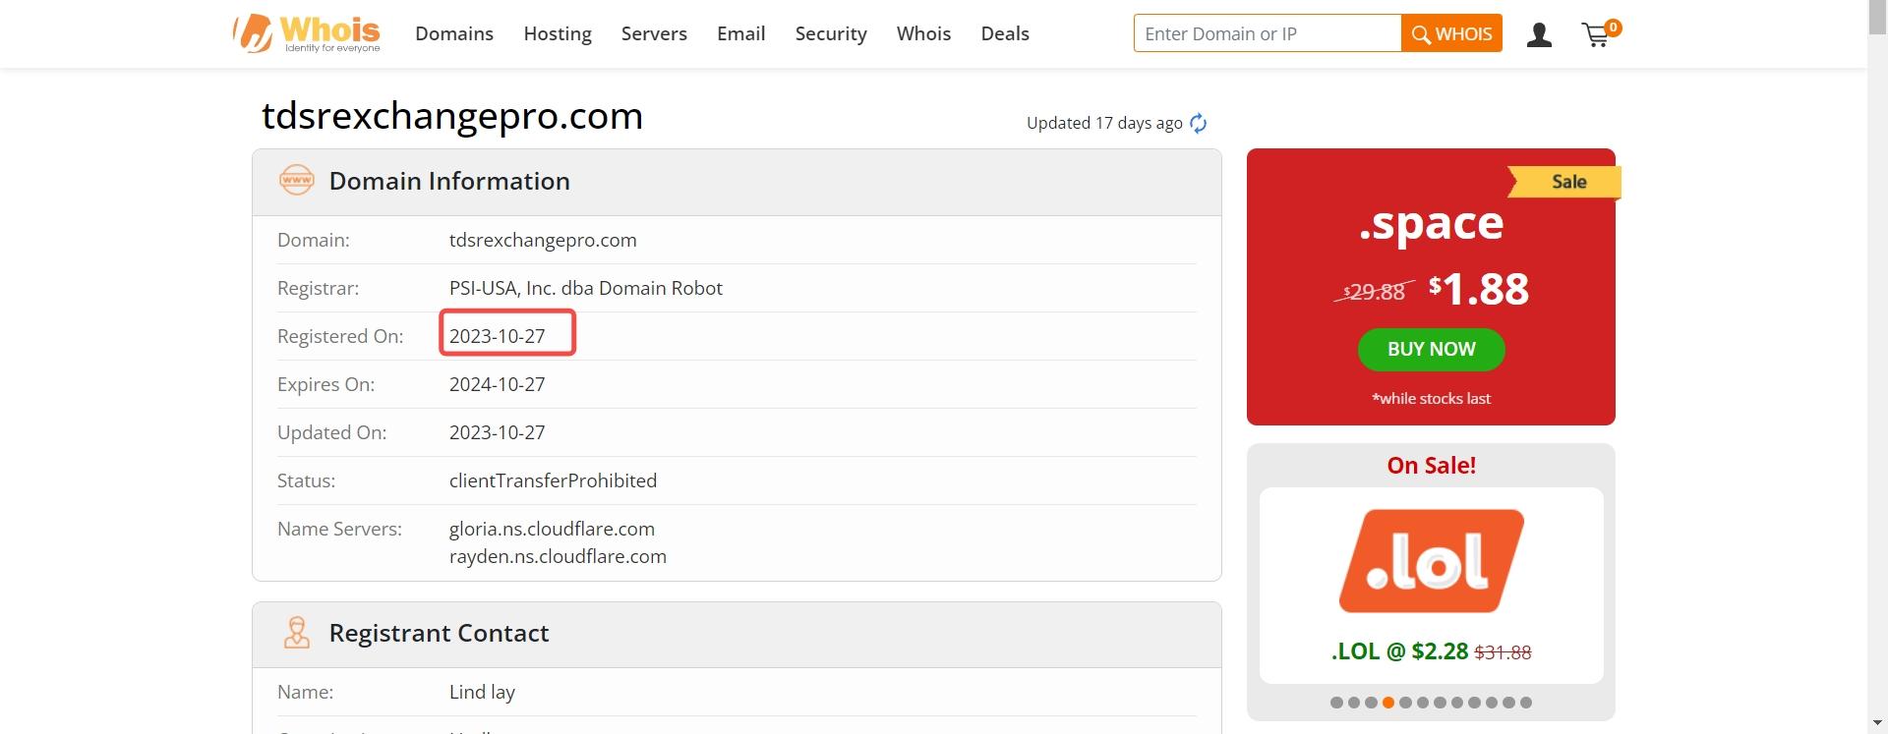The width and height of the screenshot is (1888, 734).
Task: Open the Security menu
Action: pos(831,33)
